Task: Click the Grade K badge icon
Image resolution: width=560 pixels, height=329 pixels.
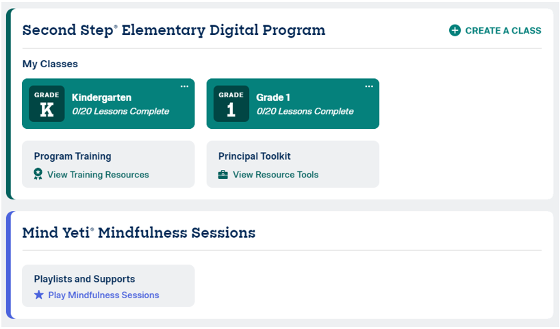Action: click(47, 103)
